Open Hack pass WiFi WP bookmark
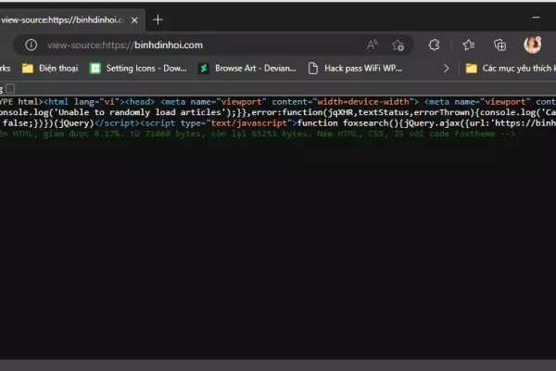 pos(355,68)
